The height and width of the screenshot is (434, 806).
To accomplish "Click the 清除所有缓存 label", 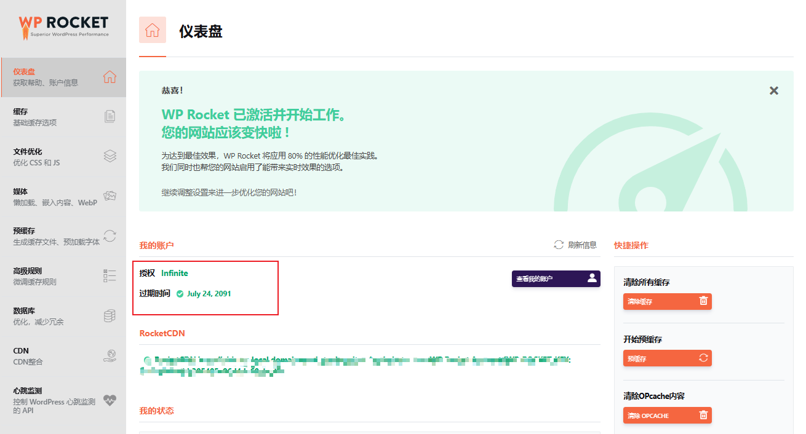I will 647,282.
